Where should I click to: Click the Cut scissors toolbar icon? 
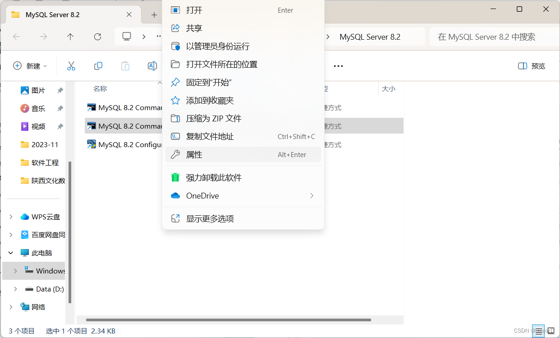71,66
